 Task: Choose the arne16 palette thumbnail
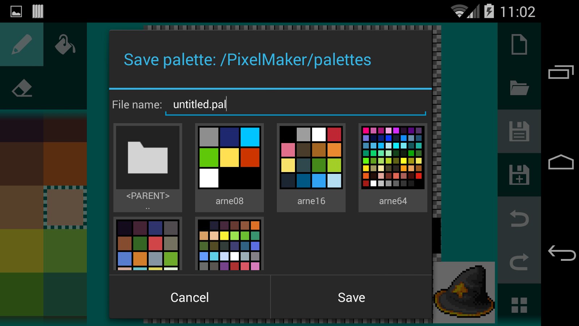[311, 167]
